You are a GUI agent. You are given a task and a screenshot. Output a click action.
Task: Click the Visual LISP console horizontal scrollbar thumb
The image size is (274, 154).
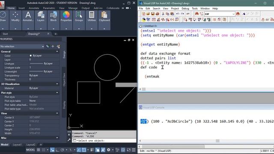pyautogui.click(x=217, y=141)
